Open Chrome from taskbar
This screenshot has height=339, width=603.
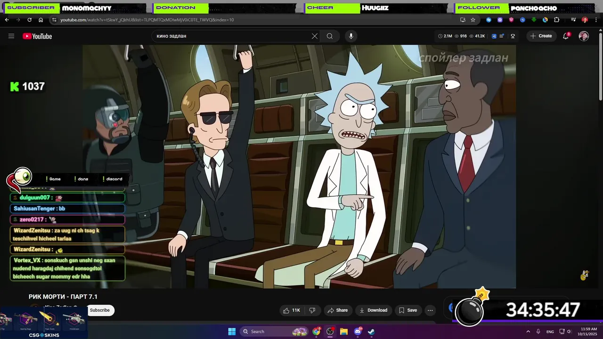(317, 331)
